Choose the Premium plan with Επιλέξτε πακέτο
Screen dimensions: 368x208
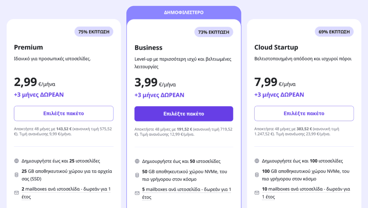(64, 113)
